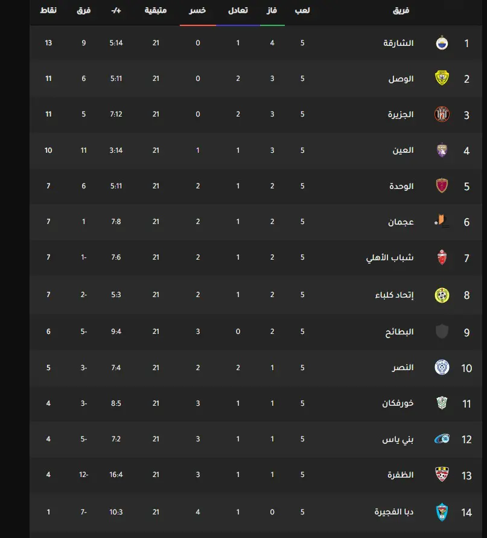
Task: Click the متبقية remaining column header
Action: point(156,10)
